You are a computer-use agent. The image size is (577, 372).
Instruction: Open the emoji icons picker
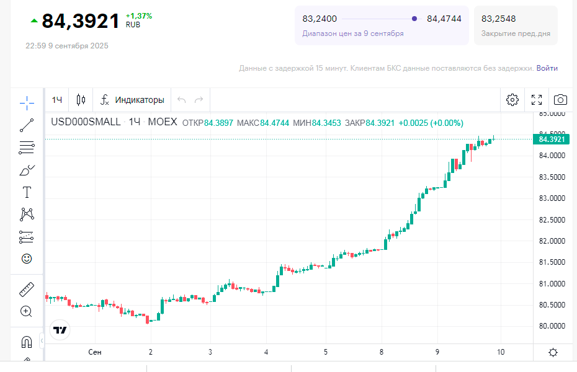tap(27, 259)
